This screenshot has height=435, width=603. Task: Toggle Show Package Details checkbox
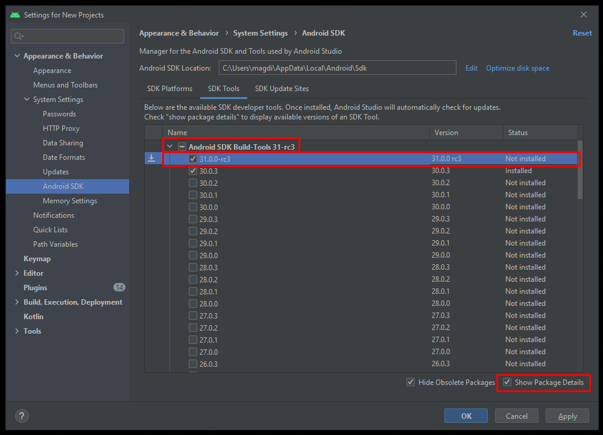507,382
